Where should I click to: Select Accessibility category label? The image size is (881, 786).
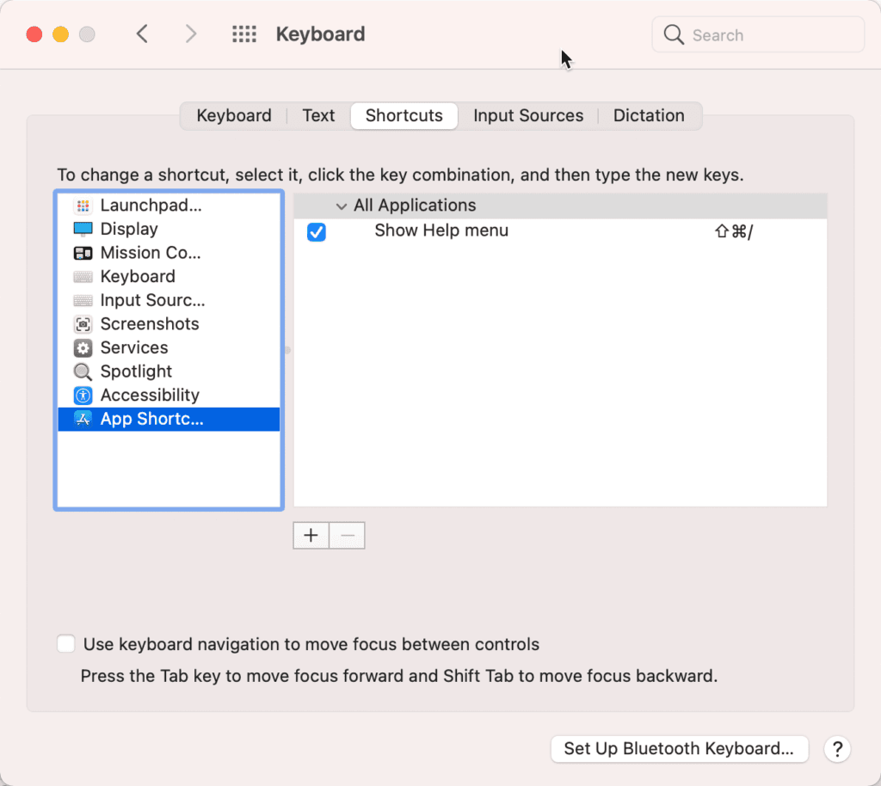tap(150, 396)
